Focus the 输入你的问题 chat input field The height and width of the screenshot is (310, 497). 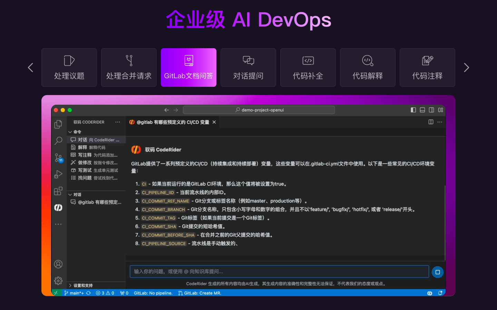pos(279,271)
